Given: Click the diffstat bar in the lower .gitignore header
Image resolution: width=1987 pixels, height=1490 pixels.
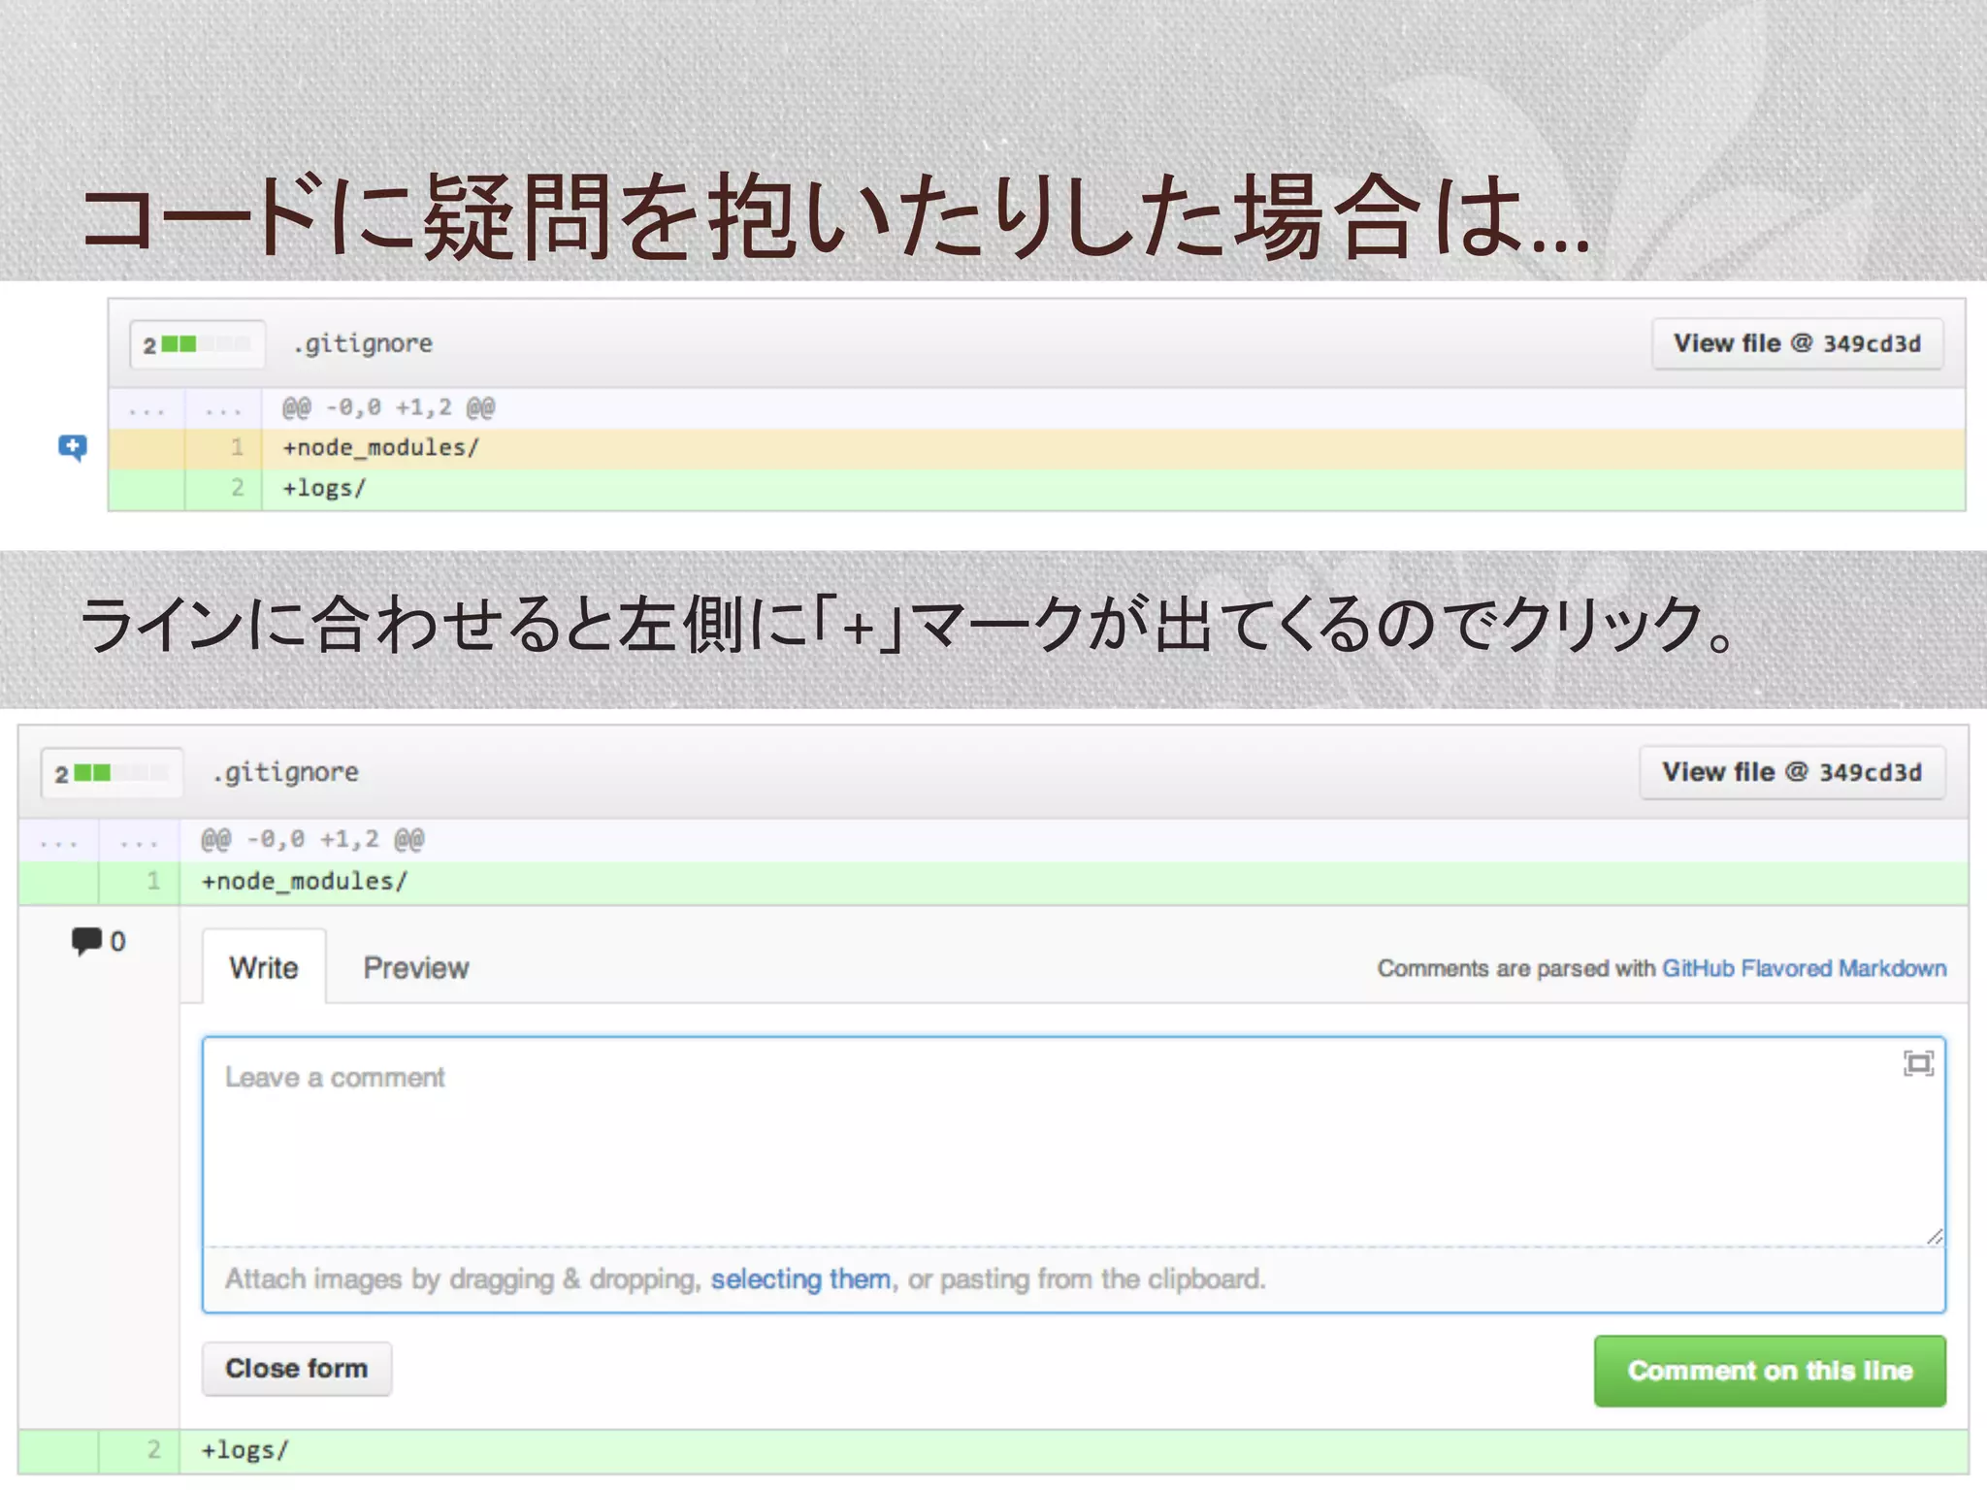Looking at the screenshot, I should 112,773.
